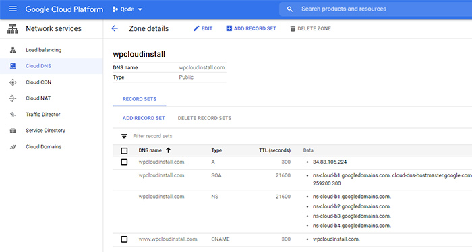
Task: Click the DELETE RECORD SETS button
Action: [x=204, y=118]
